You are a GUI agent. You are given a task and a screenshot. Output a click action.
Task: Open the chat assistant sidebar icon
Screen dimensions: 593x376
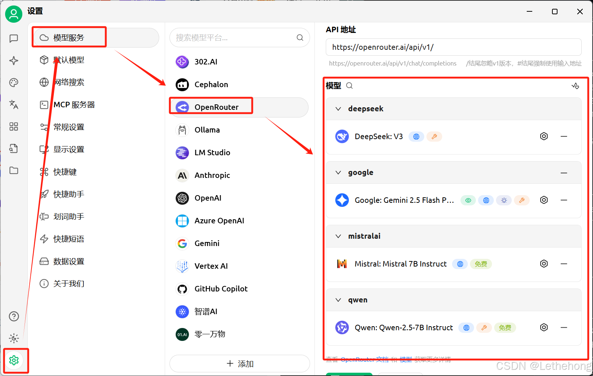pos(14,38)
